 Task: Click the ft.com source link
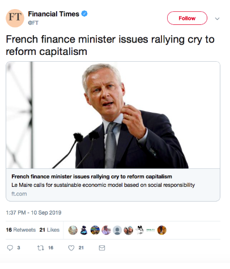tap(19, 194)
